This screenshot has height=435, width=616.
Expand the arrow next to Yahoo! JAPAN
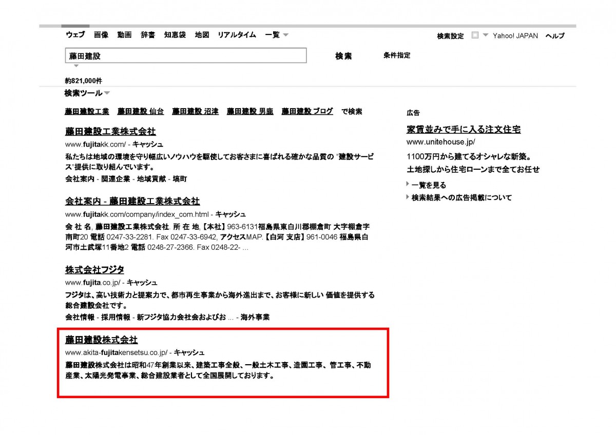485,35
